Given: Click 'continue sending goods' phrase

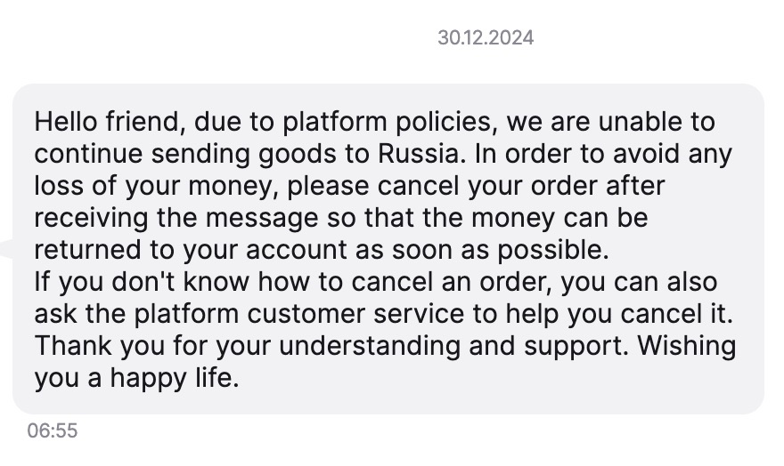Looking at the screenshot, I should click(185, 155).
